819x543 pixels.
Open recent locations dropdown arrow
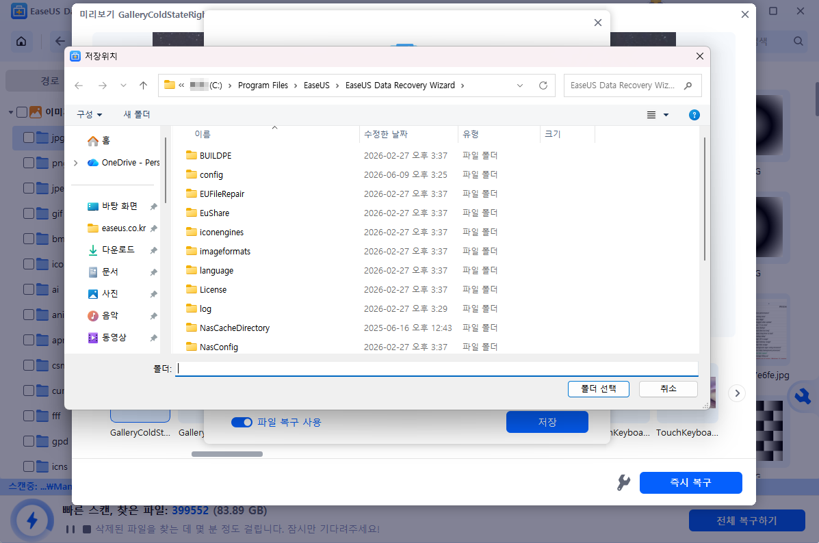pos(123,85)
